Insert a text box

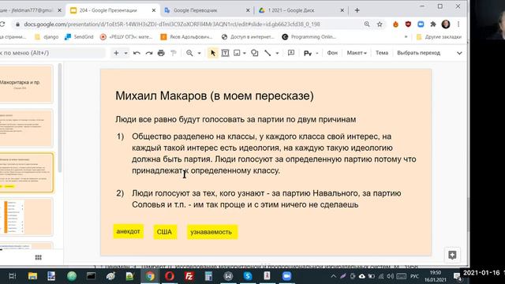click(225, 53)
